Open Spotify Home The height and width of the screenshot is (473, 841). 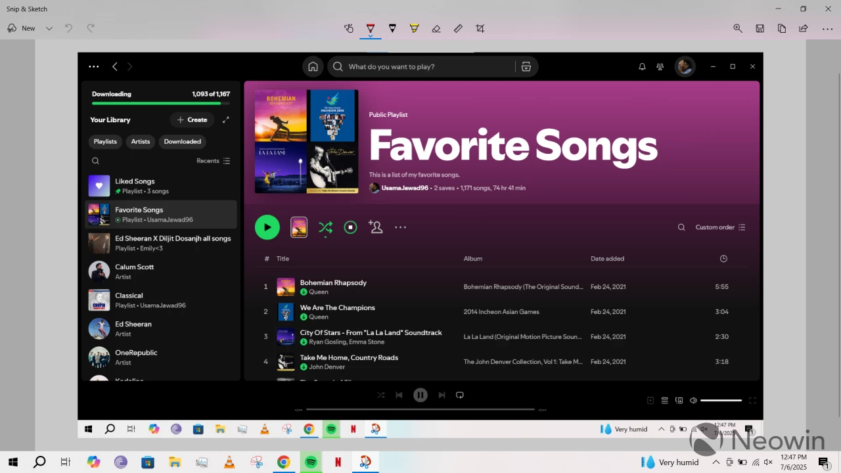(313, 66)
